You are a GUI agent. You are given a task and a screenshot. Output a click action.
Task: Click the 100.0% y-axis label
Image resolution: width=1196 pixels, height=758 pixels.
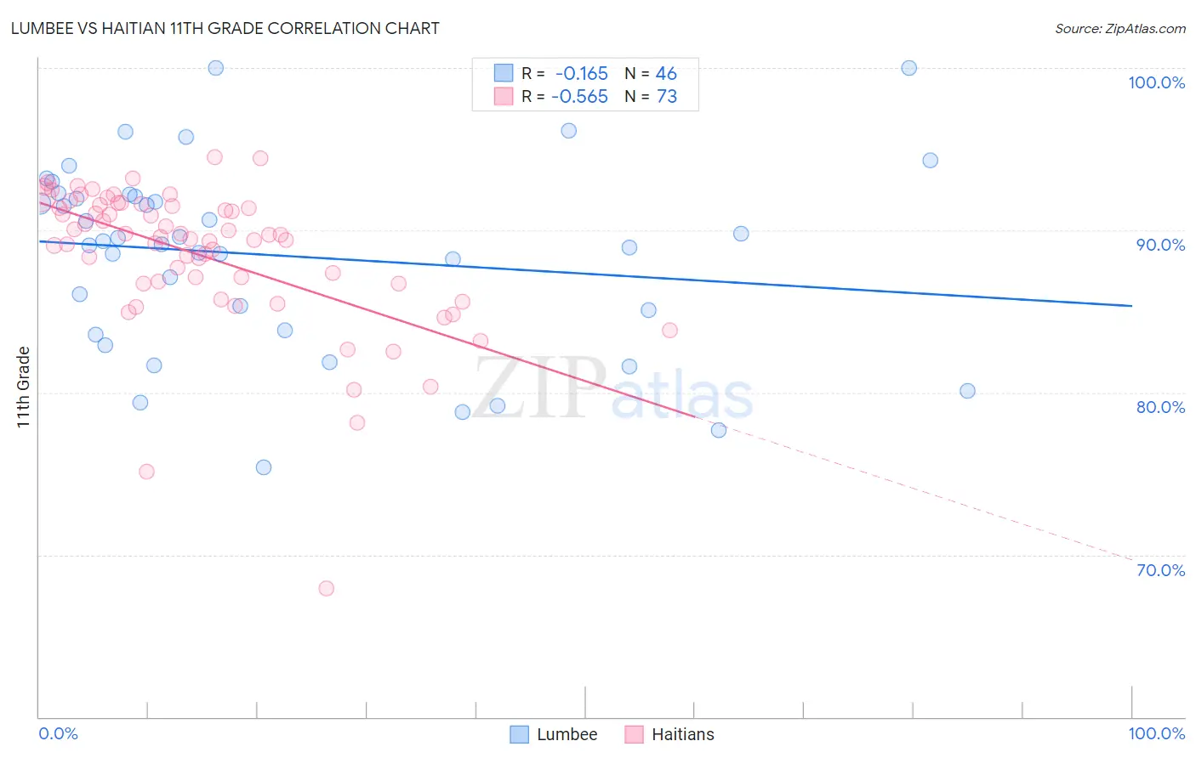[x=1156, y=82]
